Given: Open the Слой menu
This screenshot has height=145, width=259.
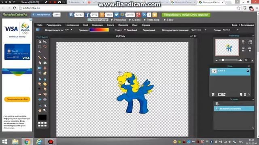Looking at the screenshot, I should pos(85,25).
